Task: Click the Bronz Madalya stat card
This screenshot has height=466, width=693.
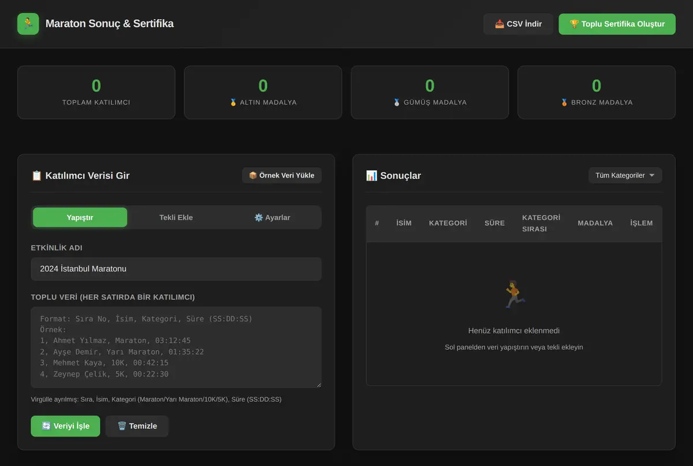Action: click(597, 93)
